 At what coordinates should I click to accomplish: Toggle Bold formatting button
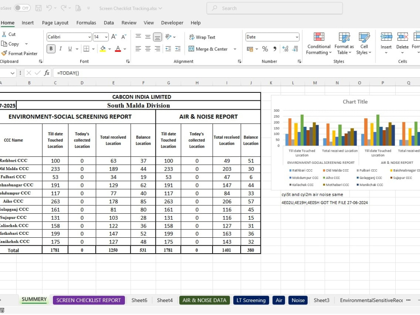click(x=51, y=49)
